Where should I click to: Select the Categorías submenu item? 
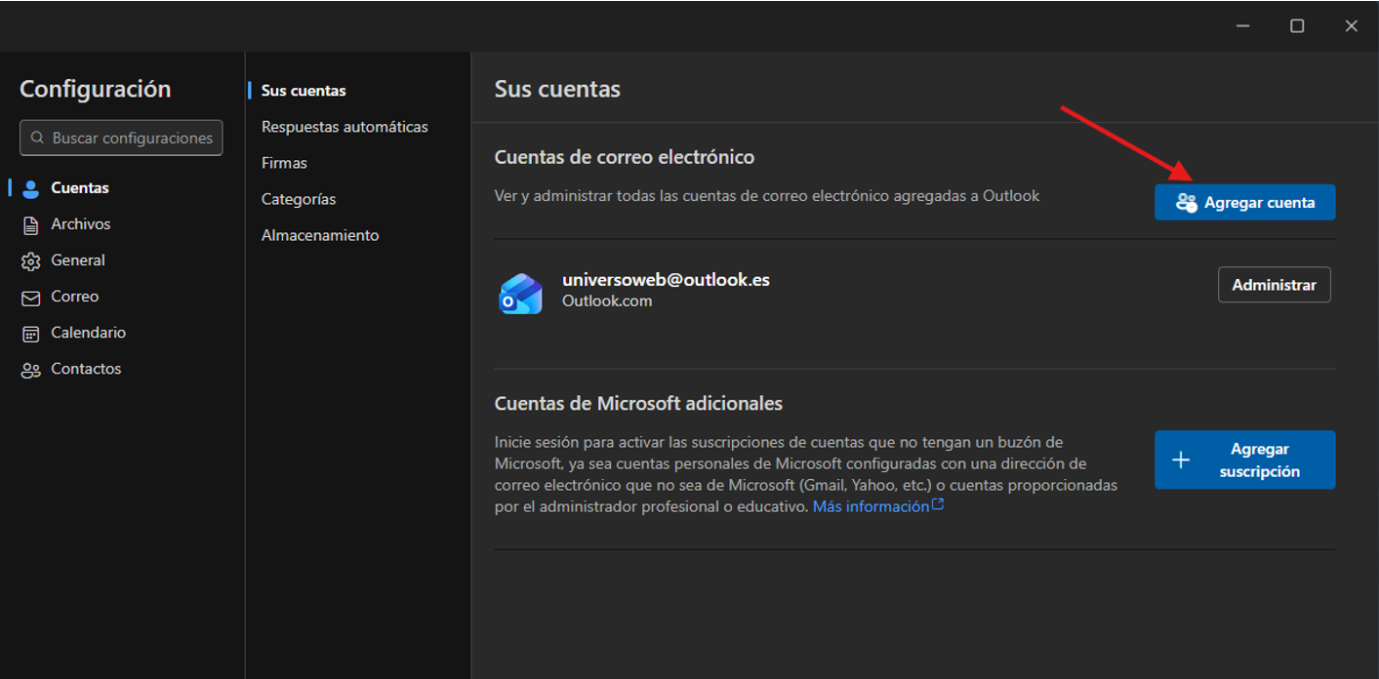click(x=299, y=199)
